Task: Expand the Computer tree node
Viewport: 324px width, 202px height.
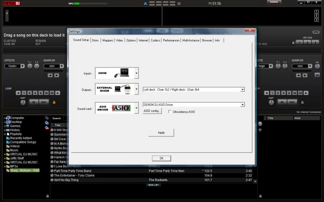Action: (x=5, y=118)
